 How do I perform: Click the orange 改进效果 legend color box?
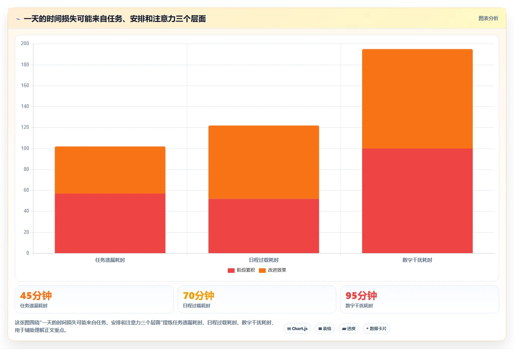pyautogui.click(x=262, y=270)
